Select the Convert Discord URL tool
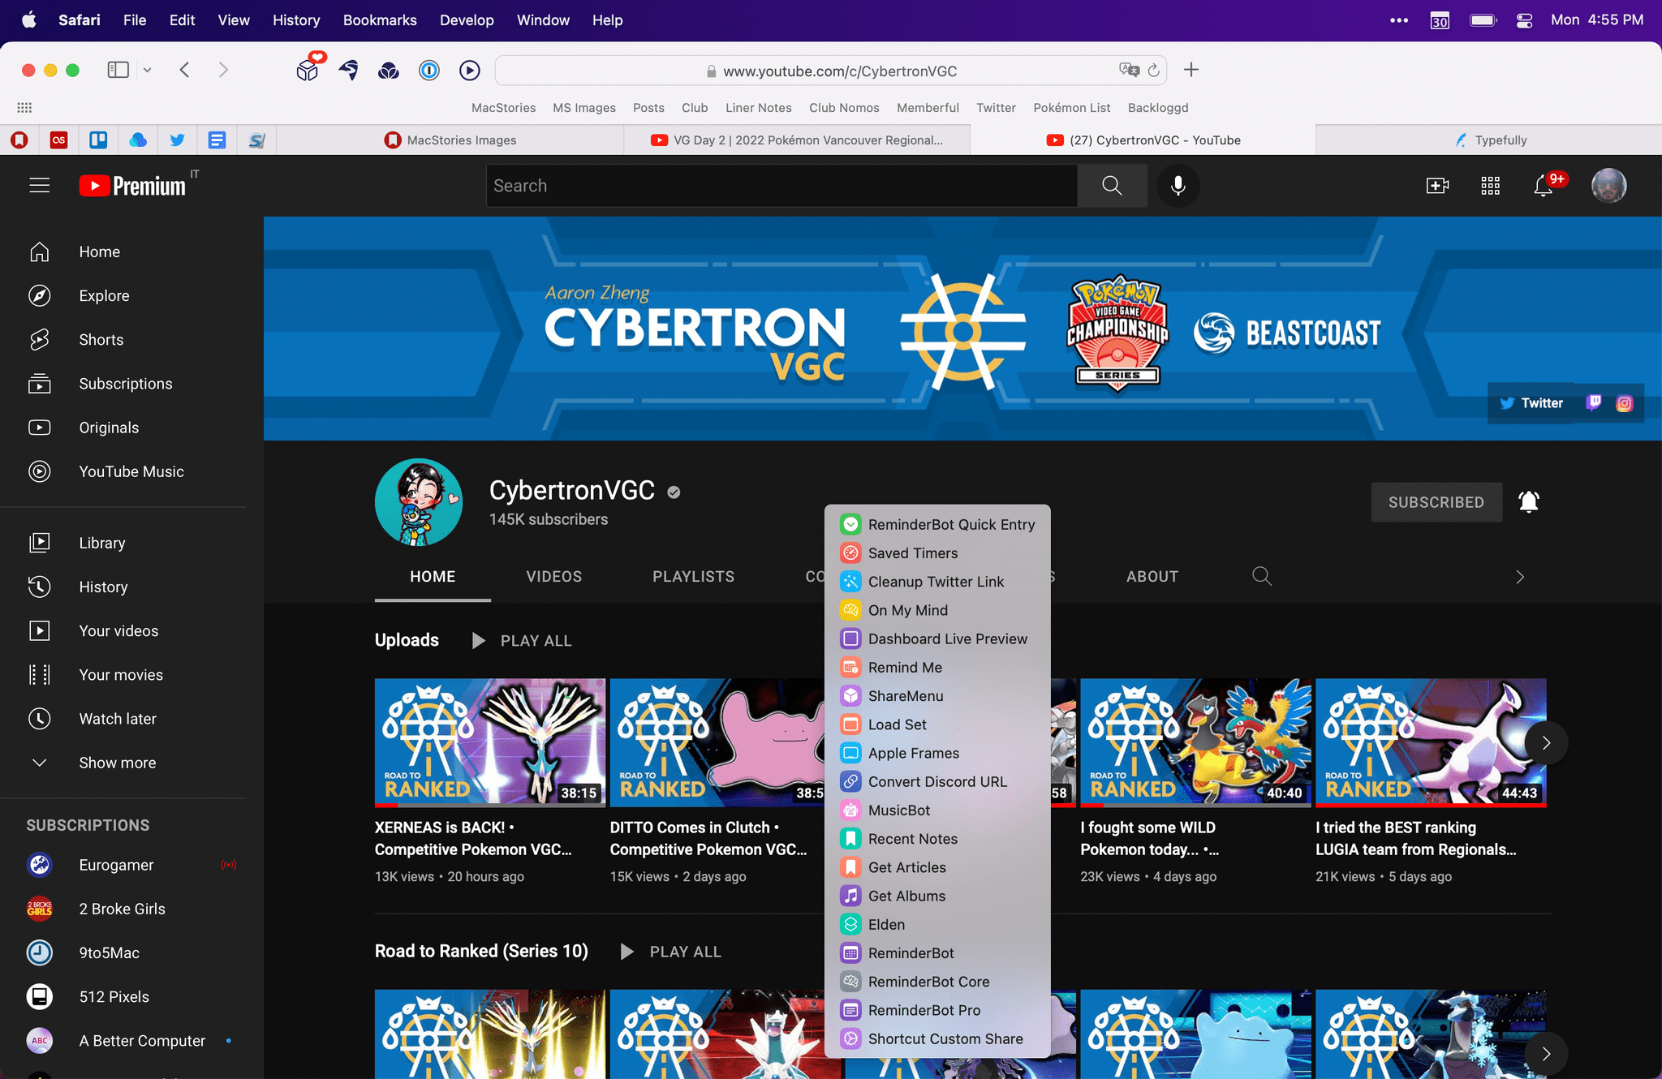This screenshot has height=1079, width=1662. click(937, 781)
